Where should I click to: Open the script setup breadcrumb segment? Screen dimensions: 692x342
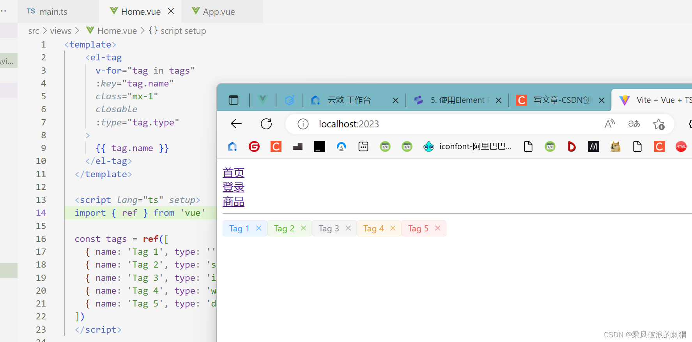[177, 31]
